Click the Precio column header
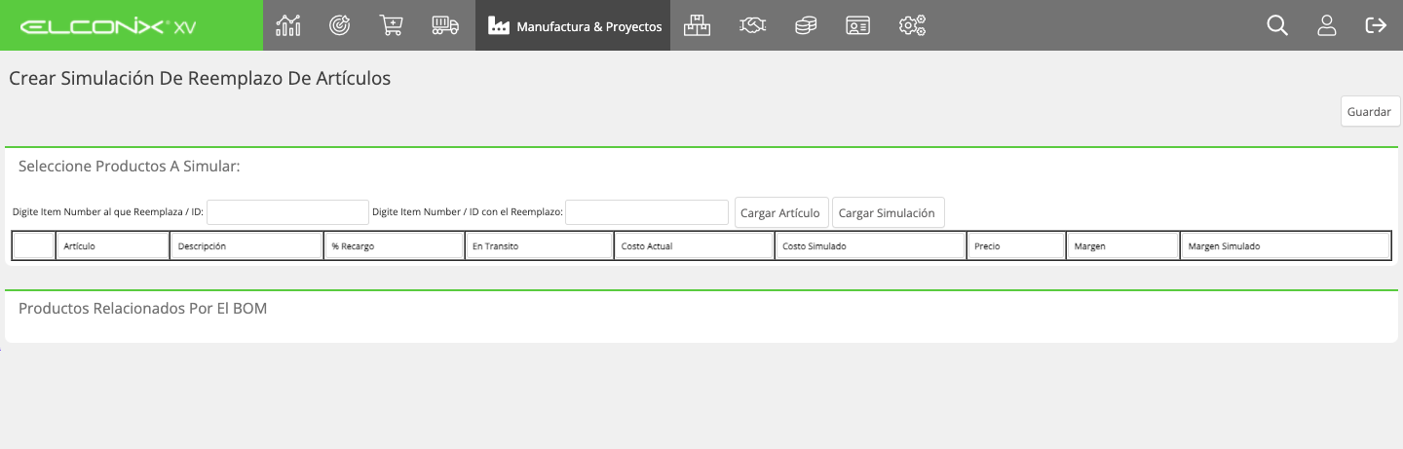Image resolution: width=1403 pixels, height=449 pixels. click(1016, 246)
